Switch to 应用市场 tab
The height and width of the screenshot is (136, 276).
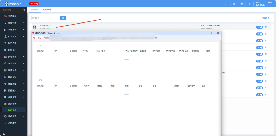point(47,10)
